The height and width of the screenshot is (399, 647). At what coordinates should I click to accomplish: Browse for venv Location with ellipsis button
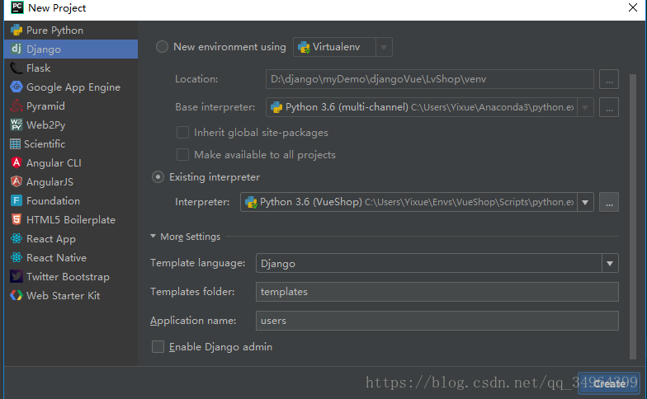point(609,79)
